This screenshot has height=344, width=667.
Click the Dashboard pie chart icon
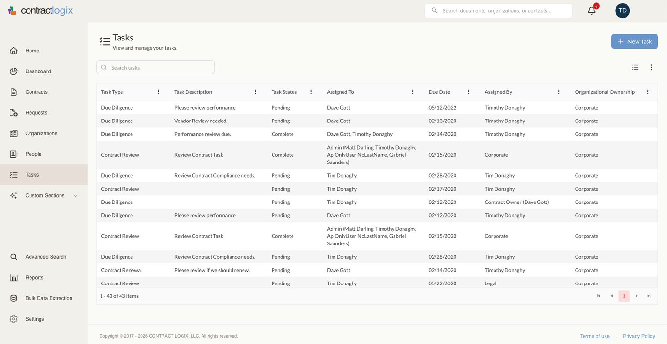pyautogui.click(x=14, y=71)
